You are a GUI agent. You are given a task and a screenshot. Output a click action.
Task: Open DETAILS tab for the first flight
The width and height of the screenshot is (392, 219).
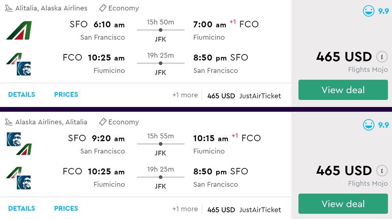[x=22, y=94]
